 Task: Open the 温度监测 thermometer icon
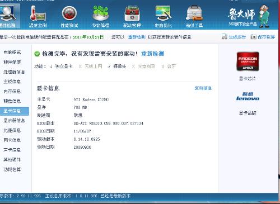click(38, 13)
